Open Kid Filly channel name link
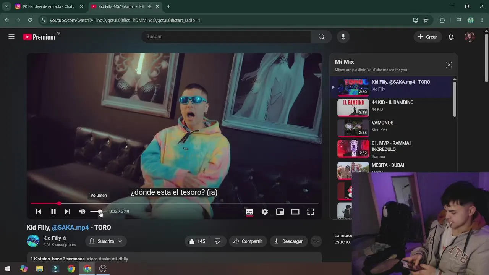Screen dimensions: 489x275 (52, 238)
